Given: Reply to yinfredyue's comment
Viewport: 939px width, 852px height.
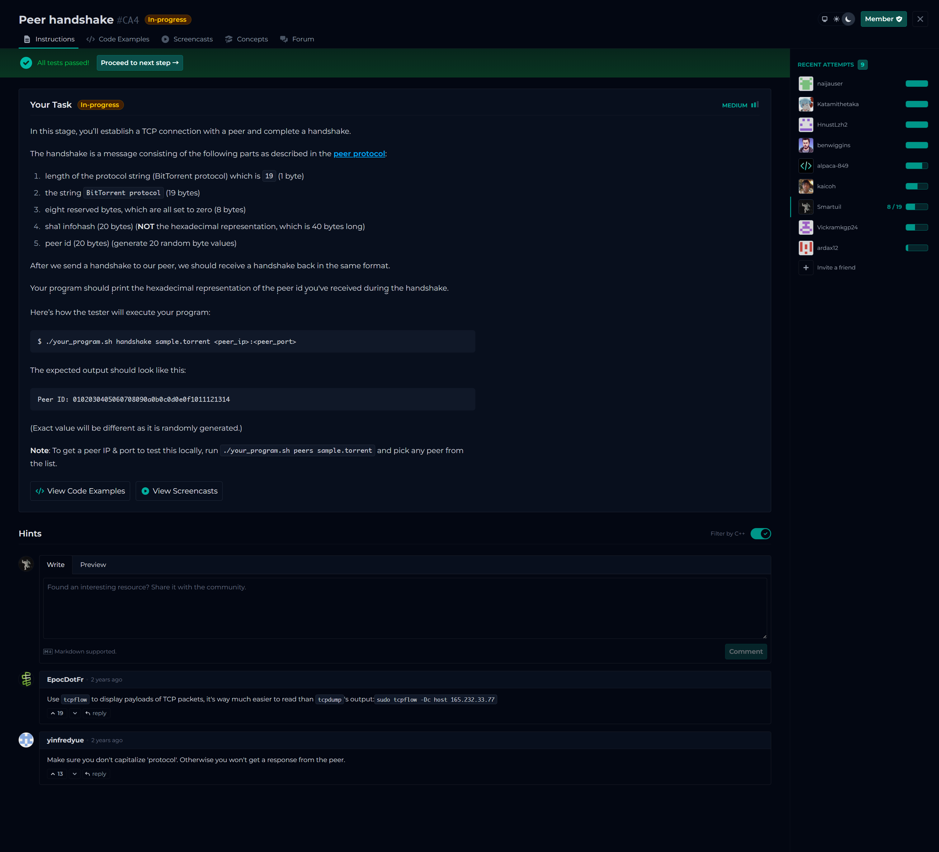Looking at the screenshot, I should (x=96, y=774).
